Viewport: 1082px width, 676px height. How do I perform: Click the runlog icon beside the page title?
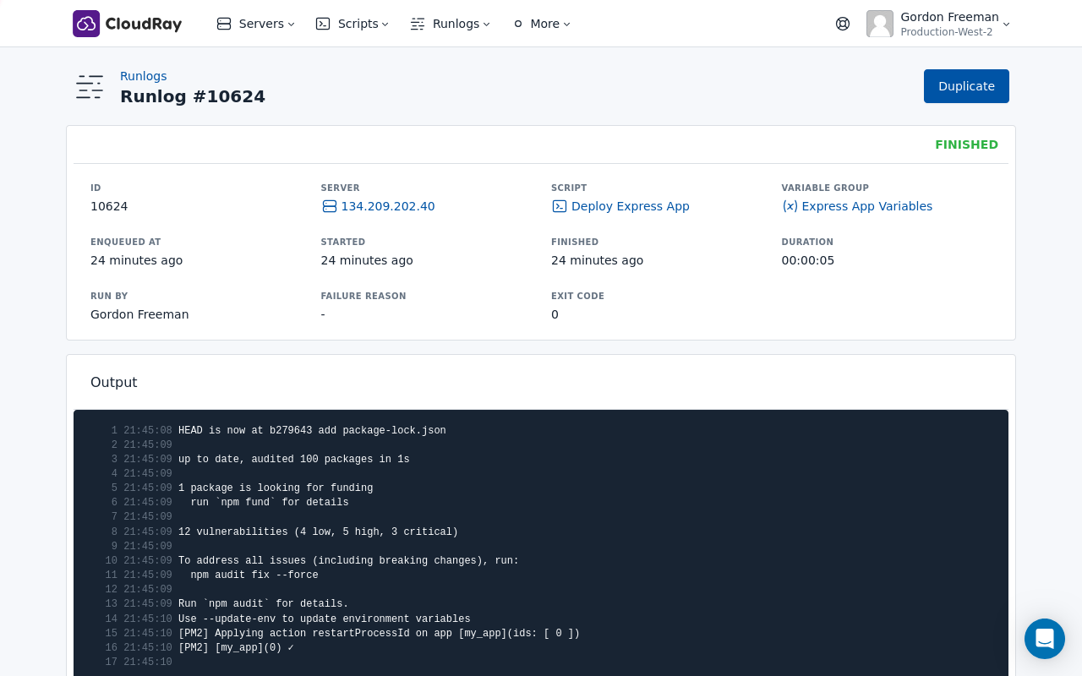(x=89, y=86)
